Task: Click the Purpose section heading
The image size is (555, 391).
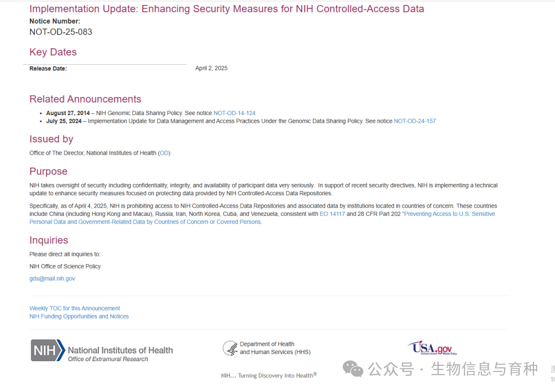Action: (48, 172)
